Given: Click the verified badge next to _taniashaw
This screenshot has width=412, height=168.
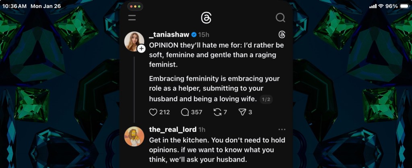Looking at the screenshot, I should (x=194, y=35).
